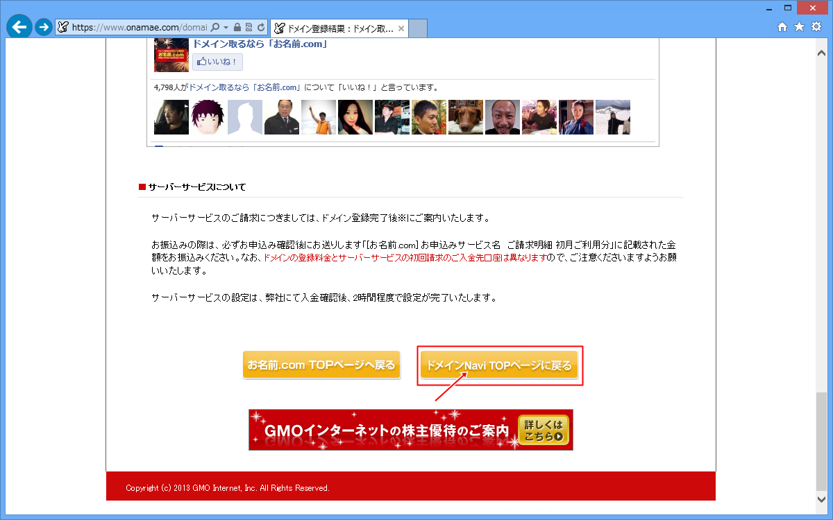Click the いいね！ like button

pos(217,62)
